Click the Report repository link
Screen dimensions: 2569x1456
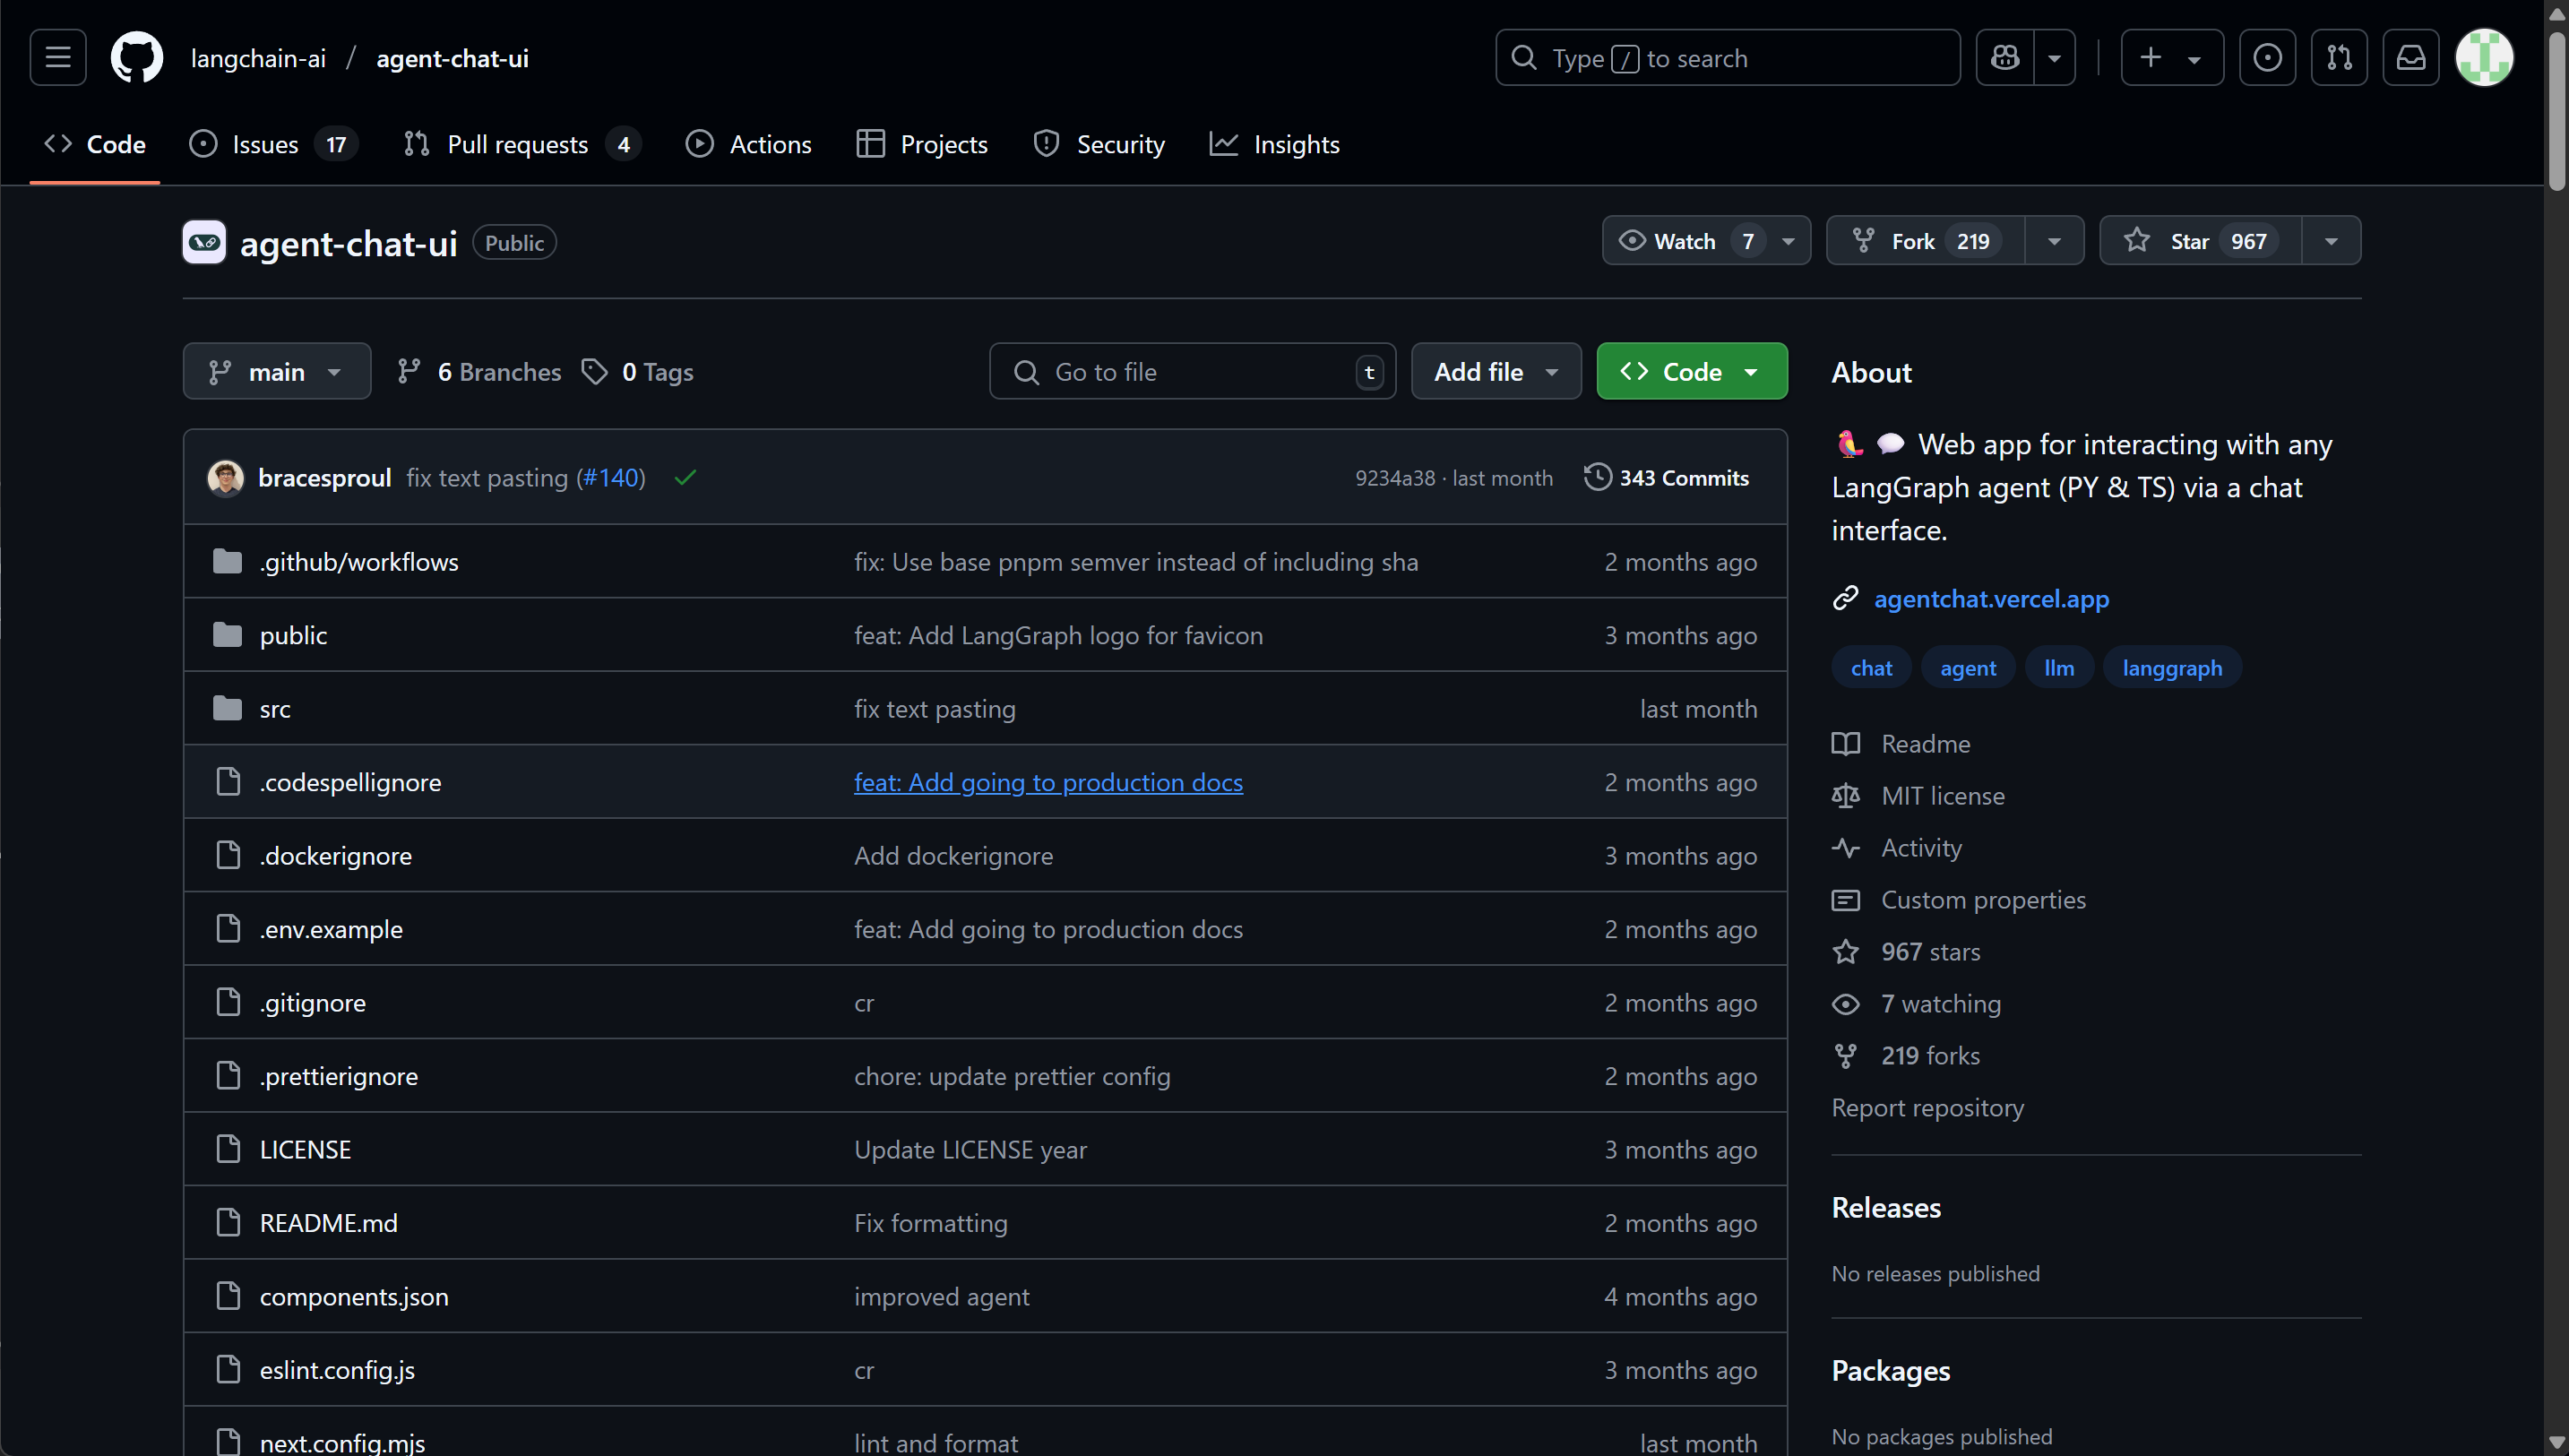coord(1927,1108)
